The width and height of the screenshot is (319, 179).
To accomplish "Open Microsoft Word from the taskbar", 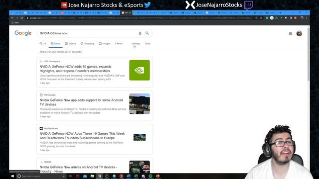I will tap(129, 176).
